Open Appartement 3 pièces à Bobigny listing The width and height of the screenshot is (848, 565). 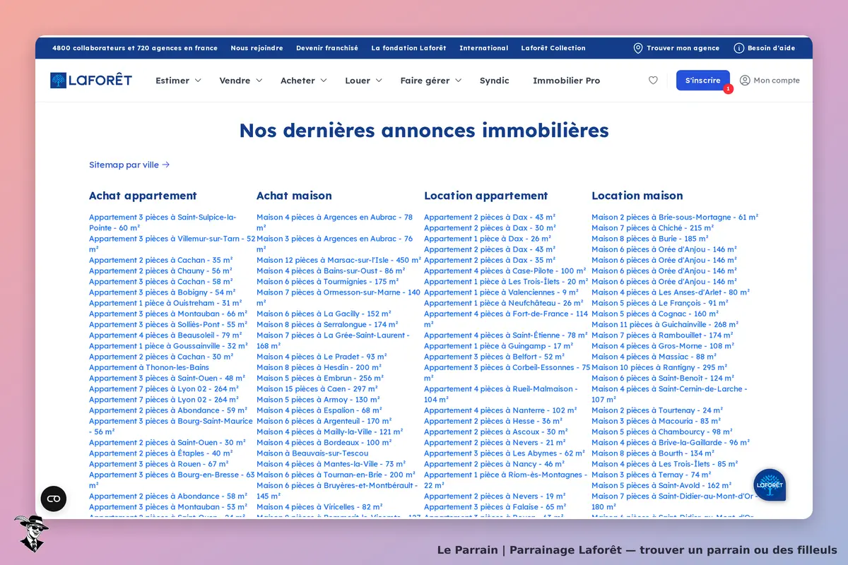click(162, 292)
